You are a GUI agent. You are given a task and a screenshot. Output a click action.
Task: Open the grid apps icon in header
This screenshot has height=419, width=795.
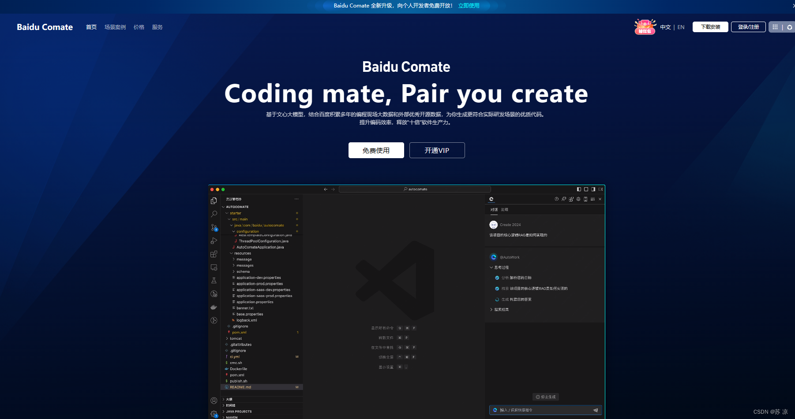pyautogui.click(x=775, y=27)
